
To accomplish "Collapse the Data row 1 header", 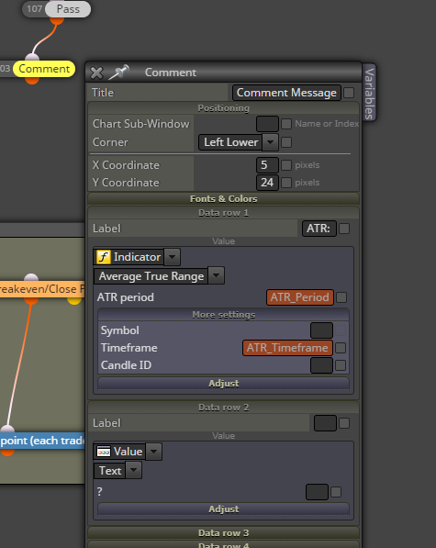I will tap(224, 212).
